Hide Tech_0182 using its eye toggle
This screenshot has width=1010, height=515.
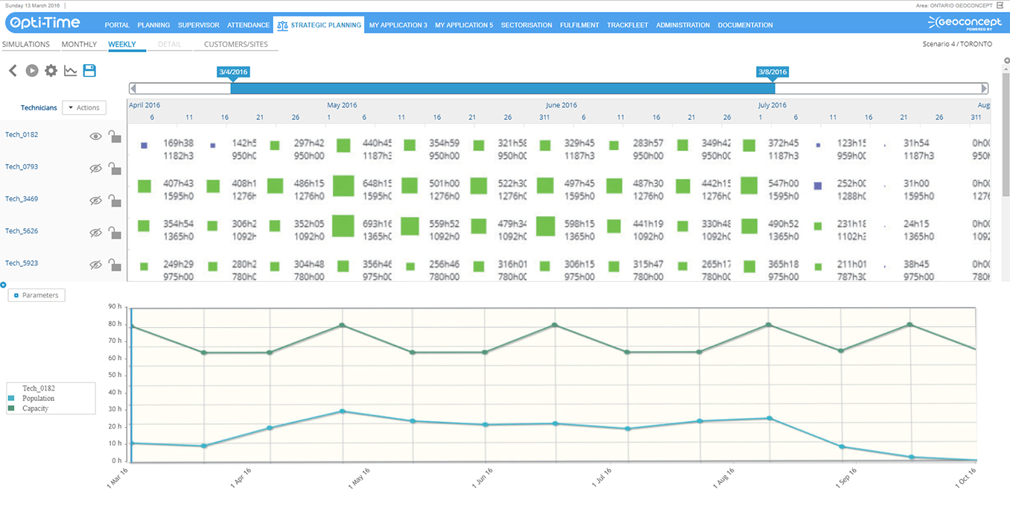point(96,136)
